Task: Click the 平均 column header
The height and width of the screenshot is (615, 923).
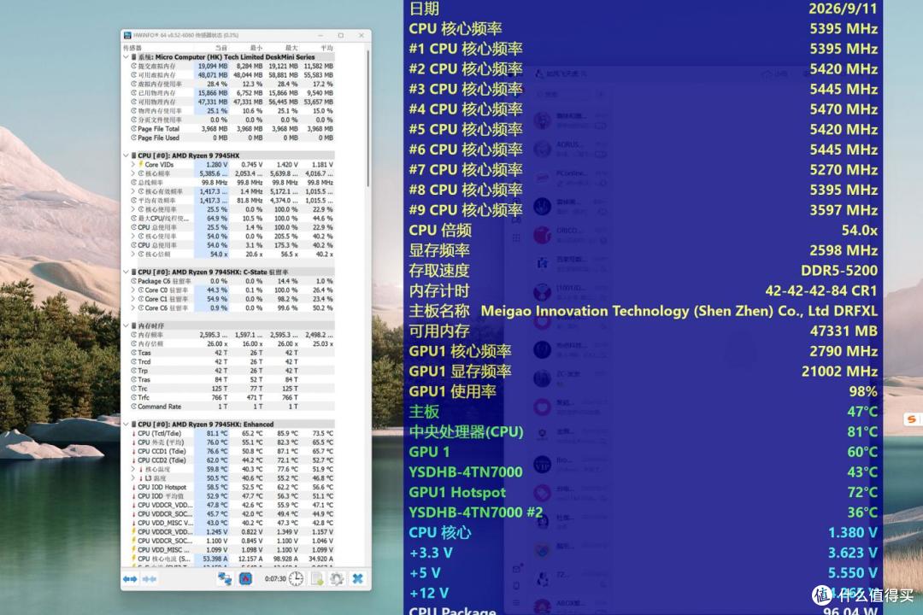Action: (x=326, y=48)
